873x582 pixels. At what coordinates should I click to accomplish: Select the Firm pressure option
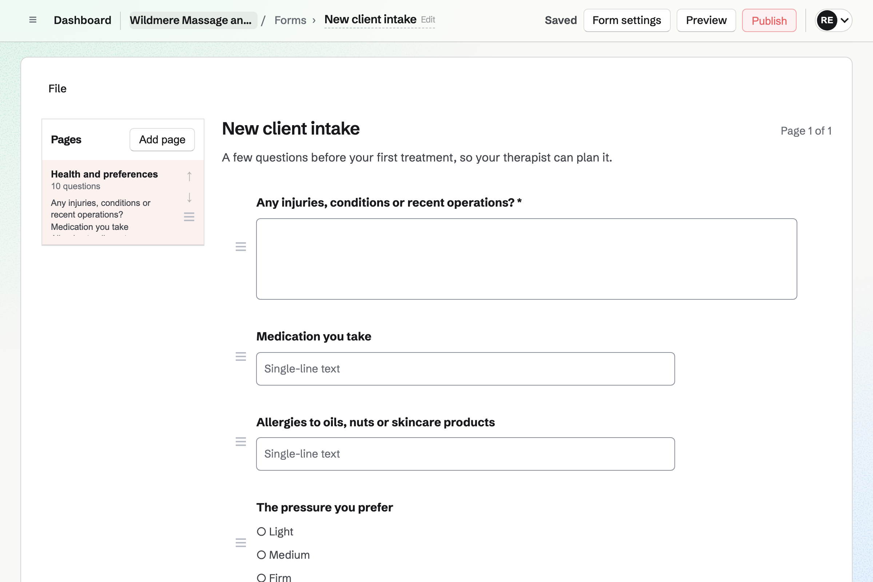click(261, 578)
